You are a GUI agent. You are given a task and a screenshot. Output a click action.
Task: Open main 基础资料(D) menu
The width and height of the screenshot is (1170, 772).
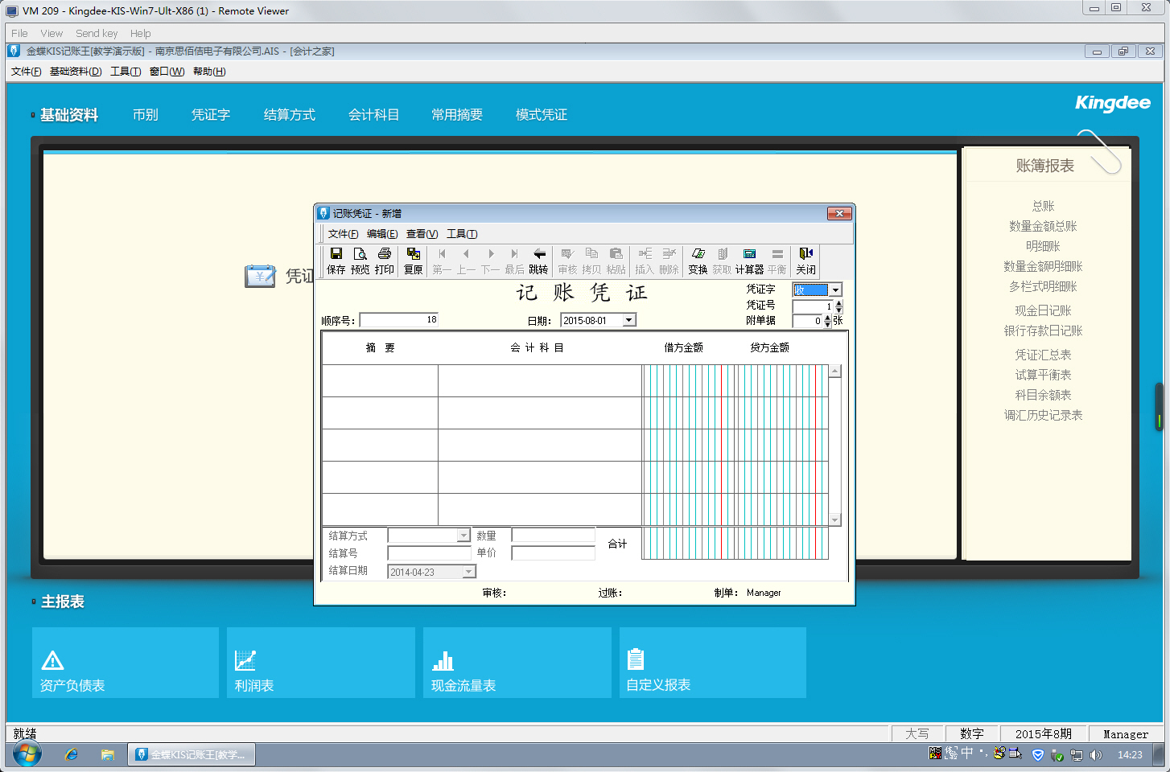coord(76,72)
